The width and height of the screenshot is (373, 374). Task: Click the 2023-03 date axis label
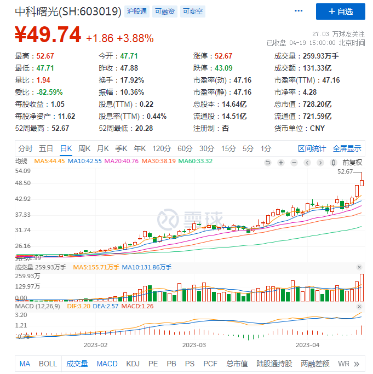pyautogui.click(x=194, y=345)
